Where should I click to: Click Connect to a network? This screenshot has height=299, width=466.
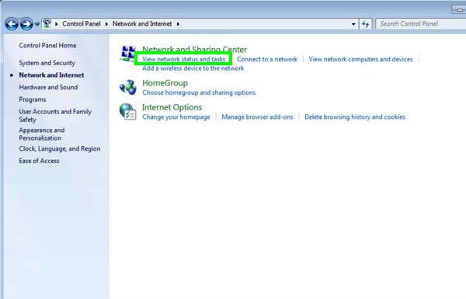(267, 59)
